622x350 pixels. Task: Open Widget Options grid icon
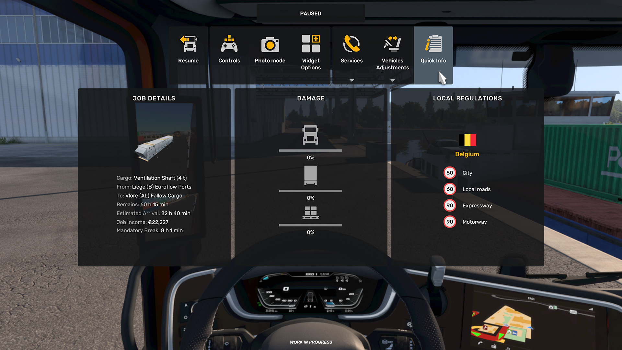[x=311, y=43]
